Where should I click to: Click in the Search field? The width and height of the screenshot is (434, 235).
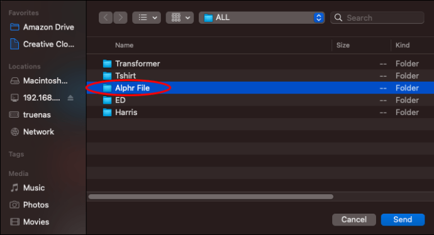[377, 18]
